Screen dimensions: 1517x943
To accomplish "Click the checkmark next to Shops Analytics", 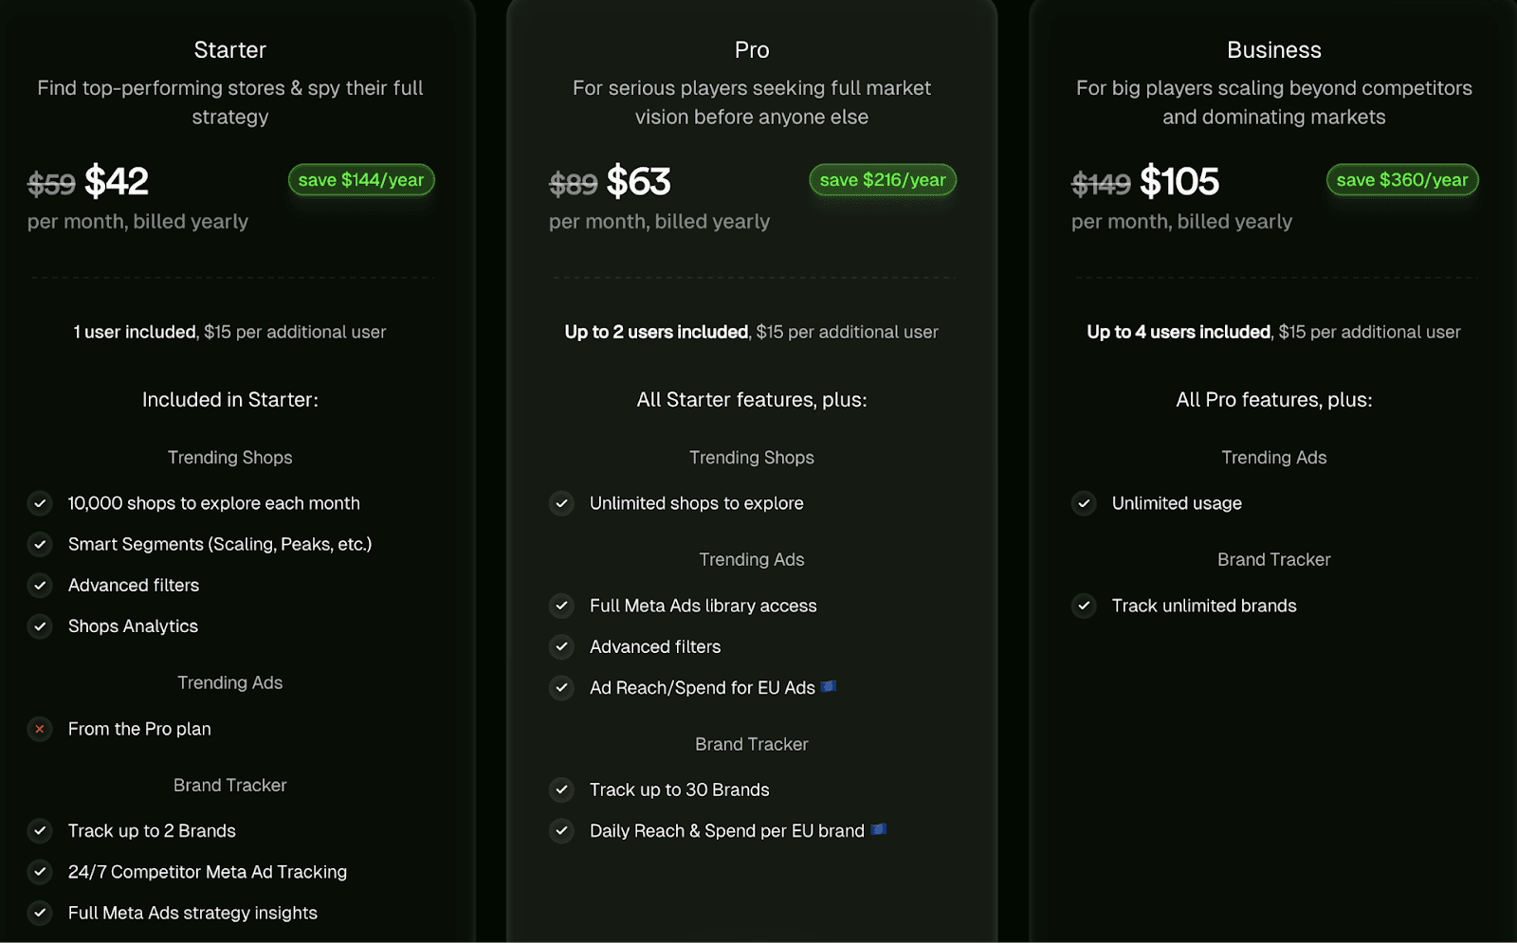I will pos(40,626).
